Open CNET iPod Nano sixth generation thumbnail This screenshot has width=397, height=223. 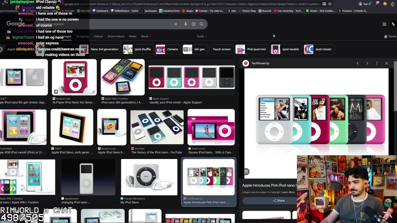[x=72, y=127]
